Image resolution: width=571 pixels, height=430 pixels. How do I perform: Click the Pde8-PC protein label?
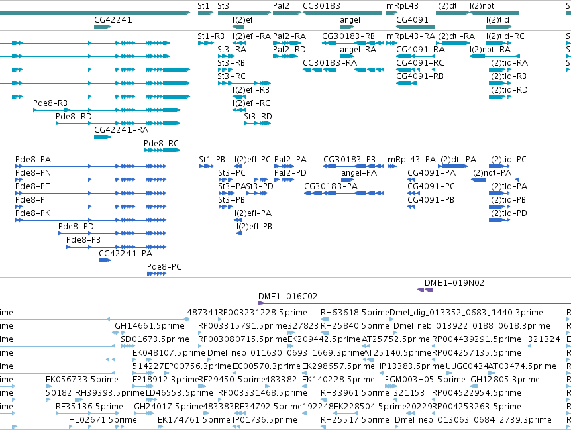[164, 268]
